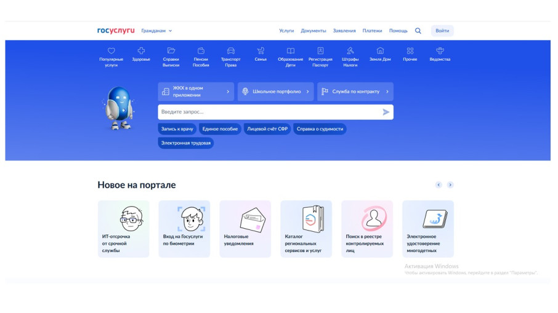
Task: Open the Помощь menu item
Action: pyautogui.click(x=398, y=31)
